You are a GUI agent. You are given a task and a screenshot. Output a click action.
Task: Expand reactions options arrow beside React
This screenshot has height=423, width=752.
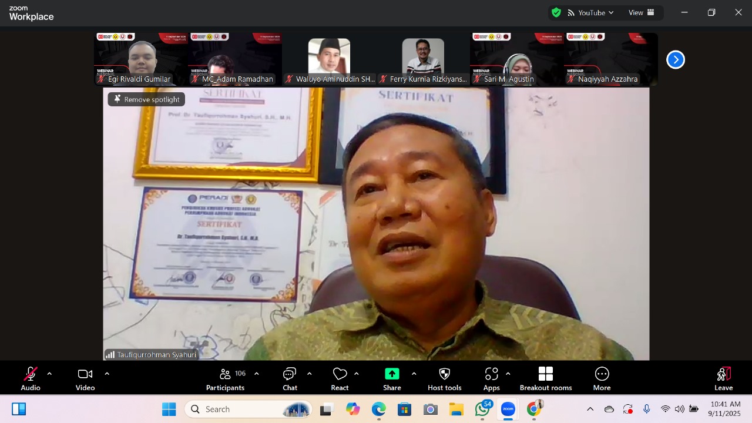click(357, 374)
